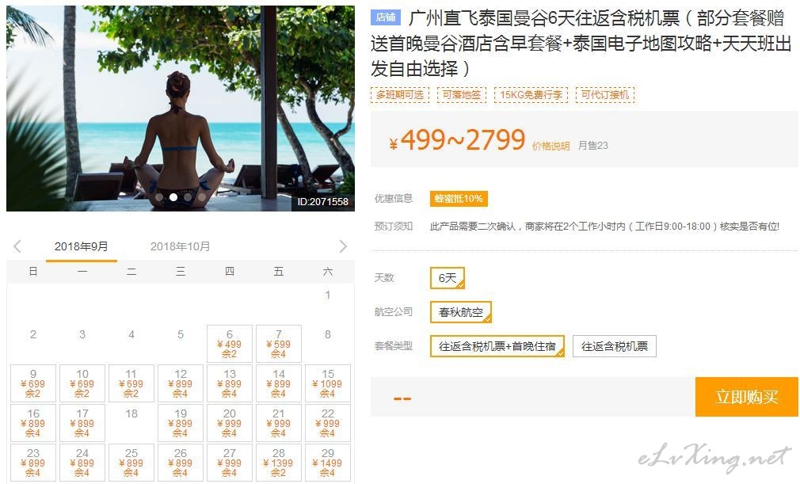Choose 往返含税机票 only package
800x484 pixels.
click(615, 346)
